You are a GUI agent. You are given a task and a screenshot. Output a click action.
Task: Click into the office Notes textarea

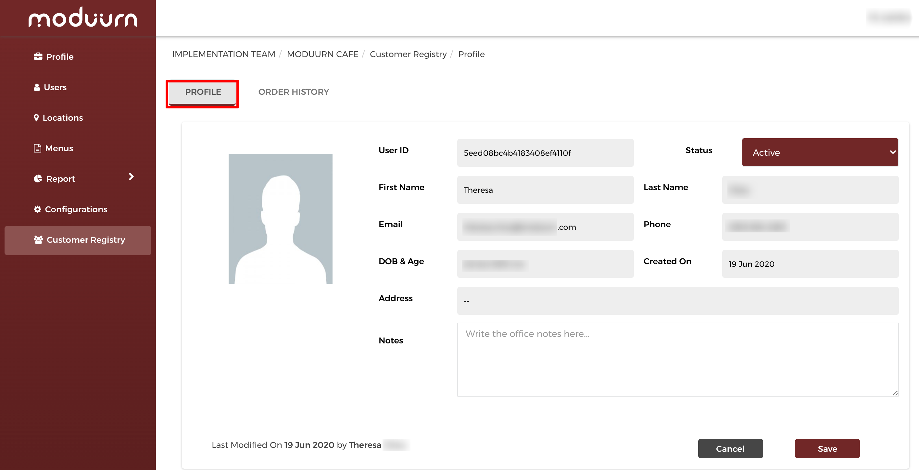677,359
